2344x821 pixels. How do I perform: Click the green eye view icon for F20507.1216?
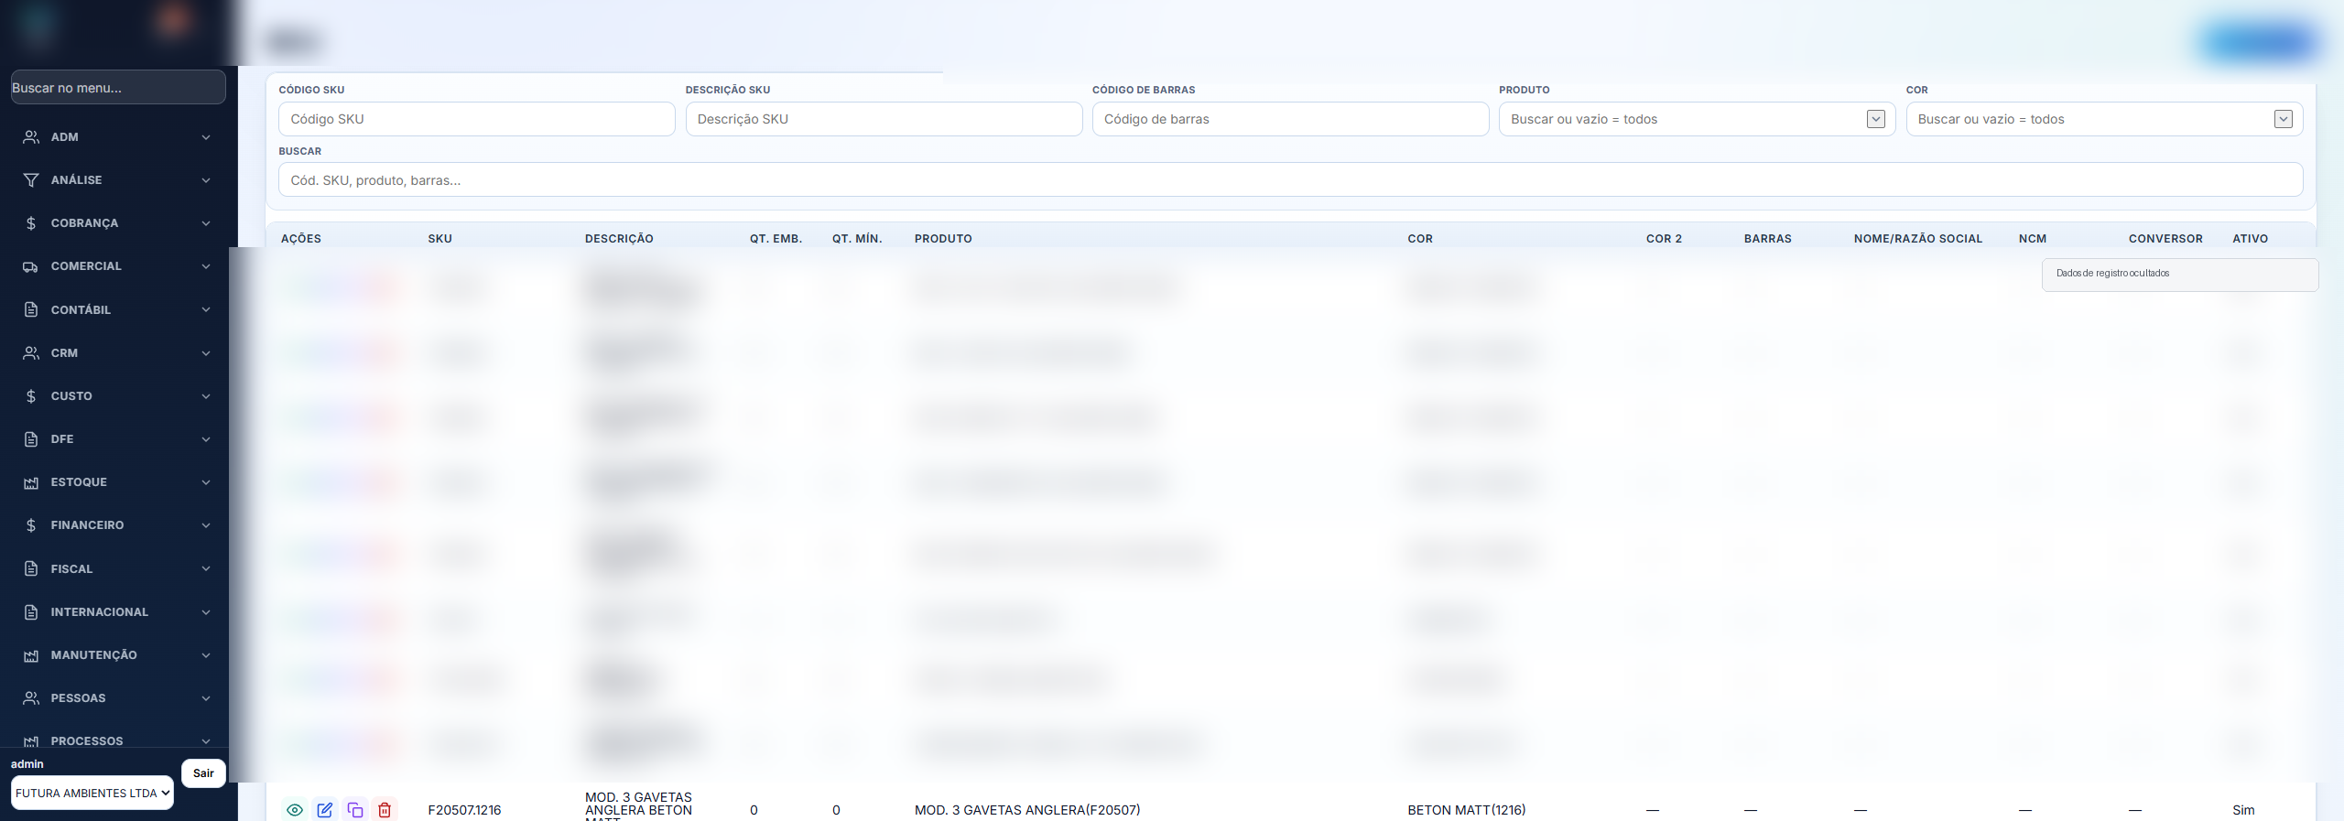pos(295,810)
